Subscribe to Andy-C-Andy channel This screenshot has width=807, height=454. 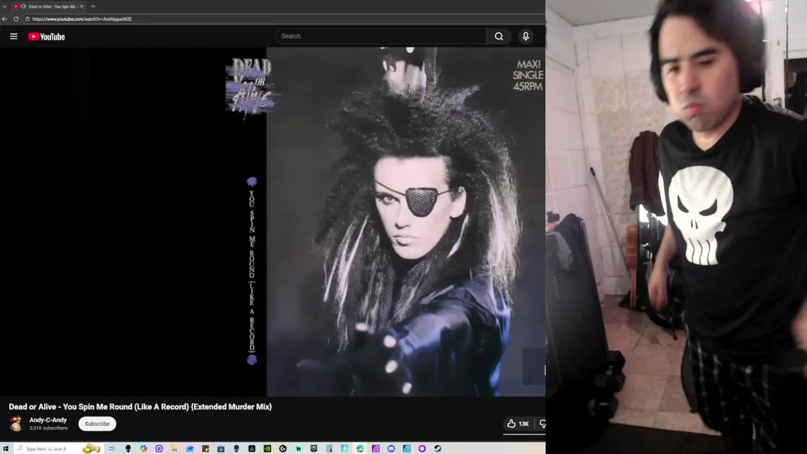97,424
